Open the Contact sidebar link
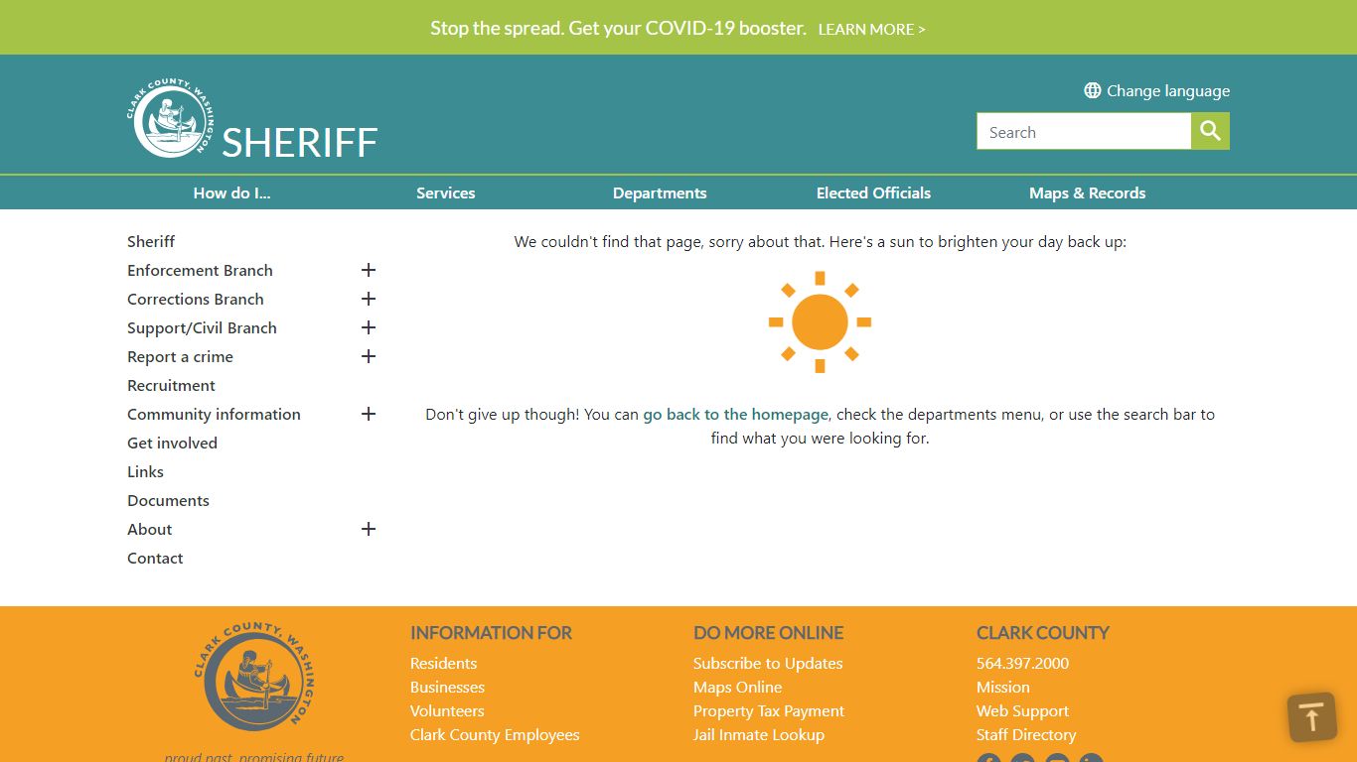The height and width of the screenshot is (762, 1357). (155, 558)
